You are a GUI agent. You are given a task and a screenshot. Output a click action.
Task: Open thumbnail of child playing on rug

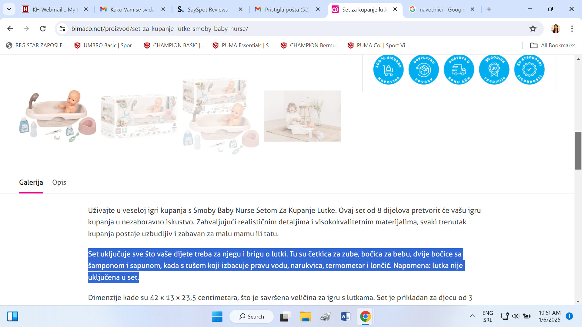tap(302, 116)
